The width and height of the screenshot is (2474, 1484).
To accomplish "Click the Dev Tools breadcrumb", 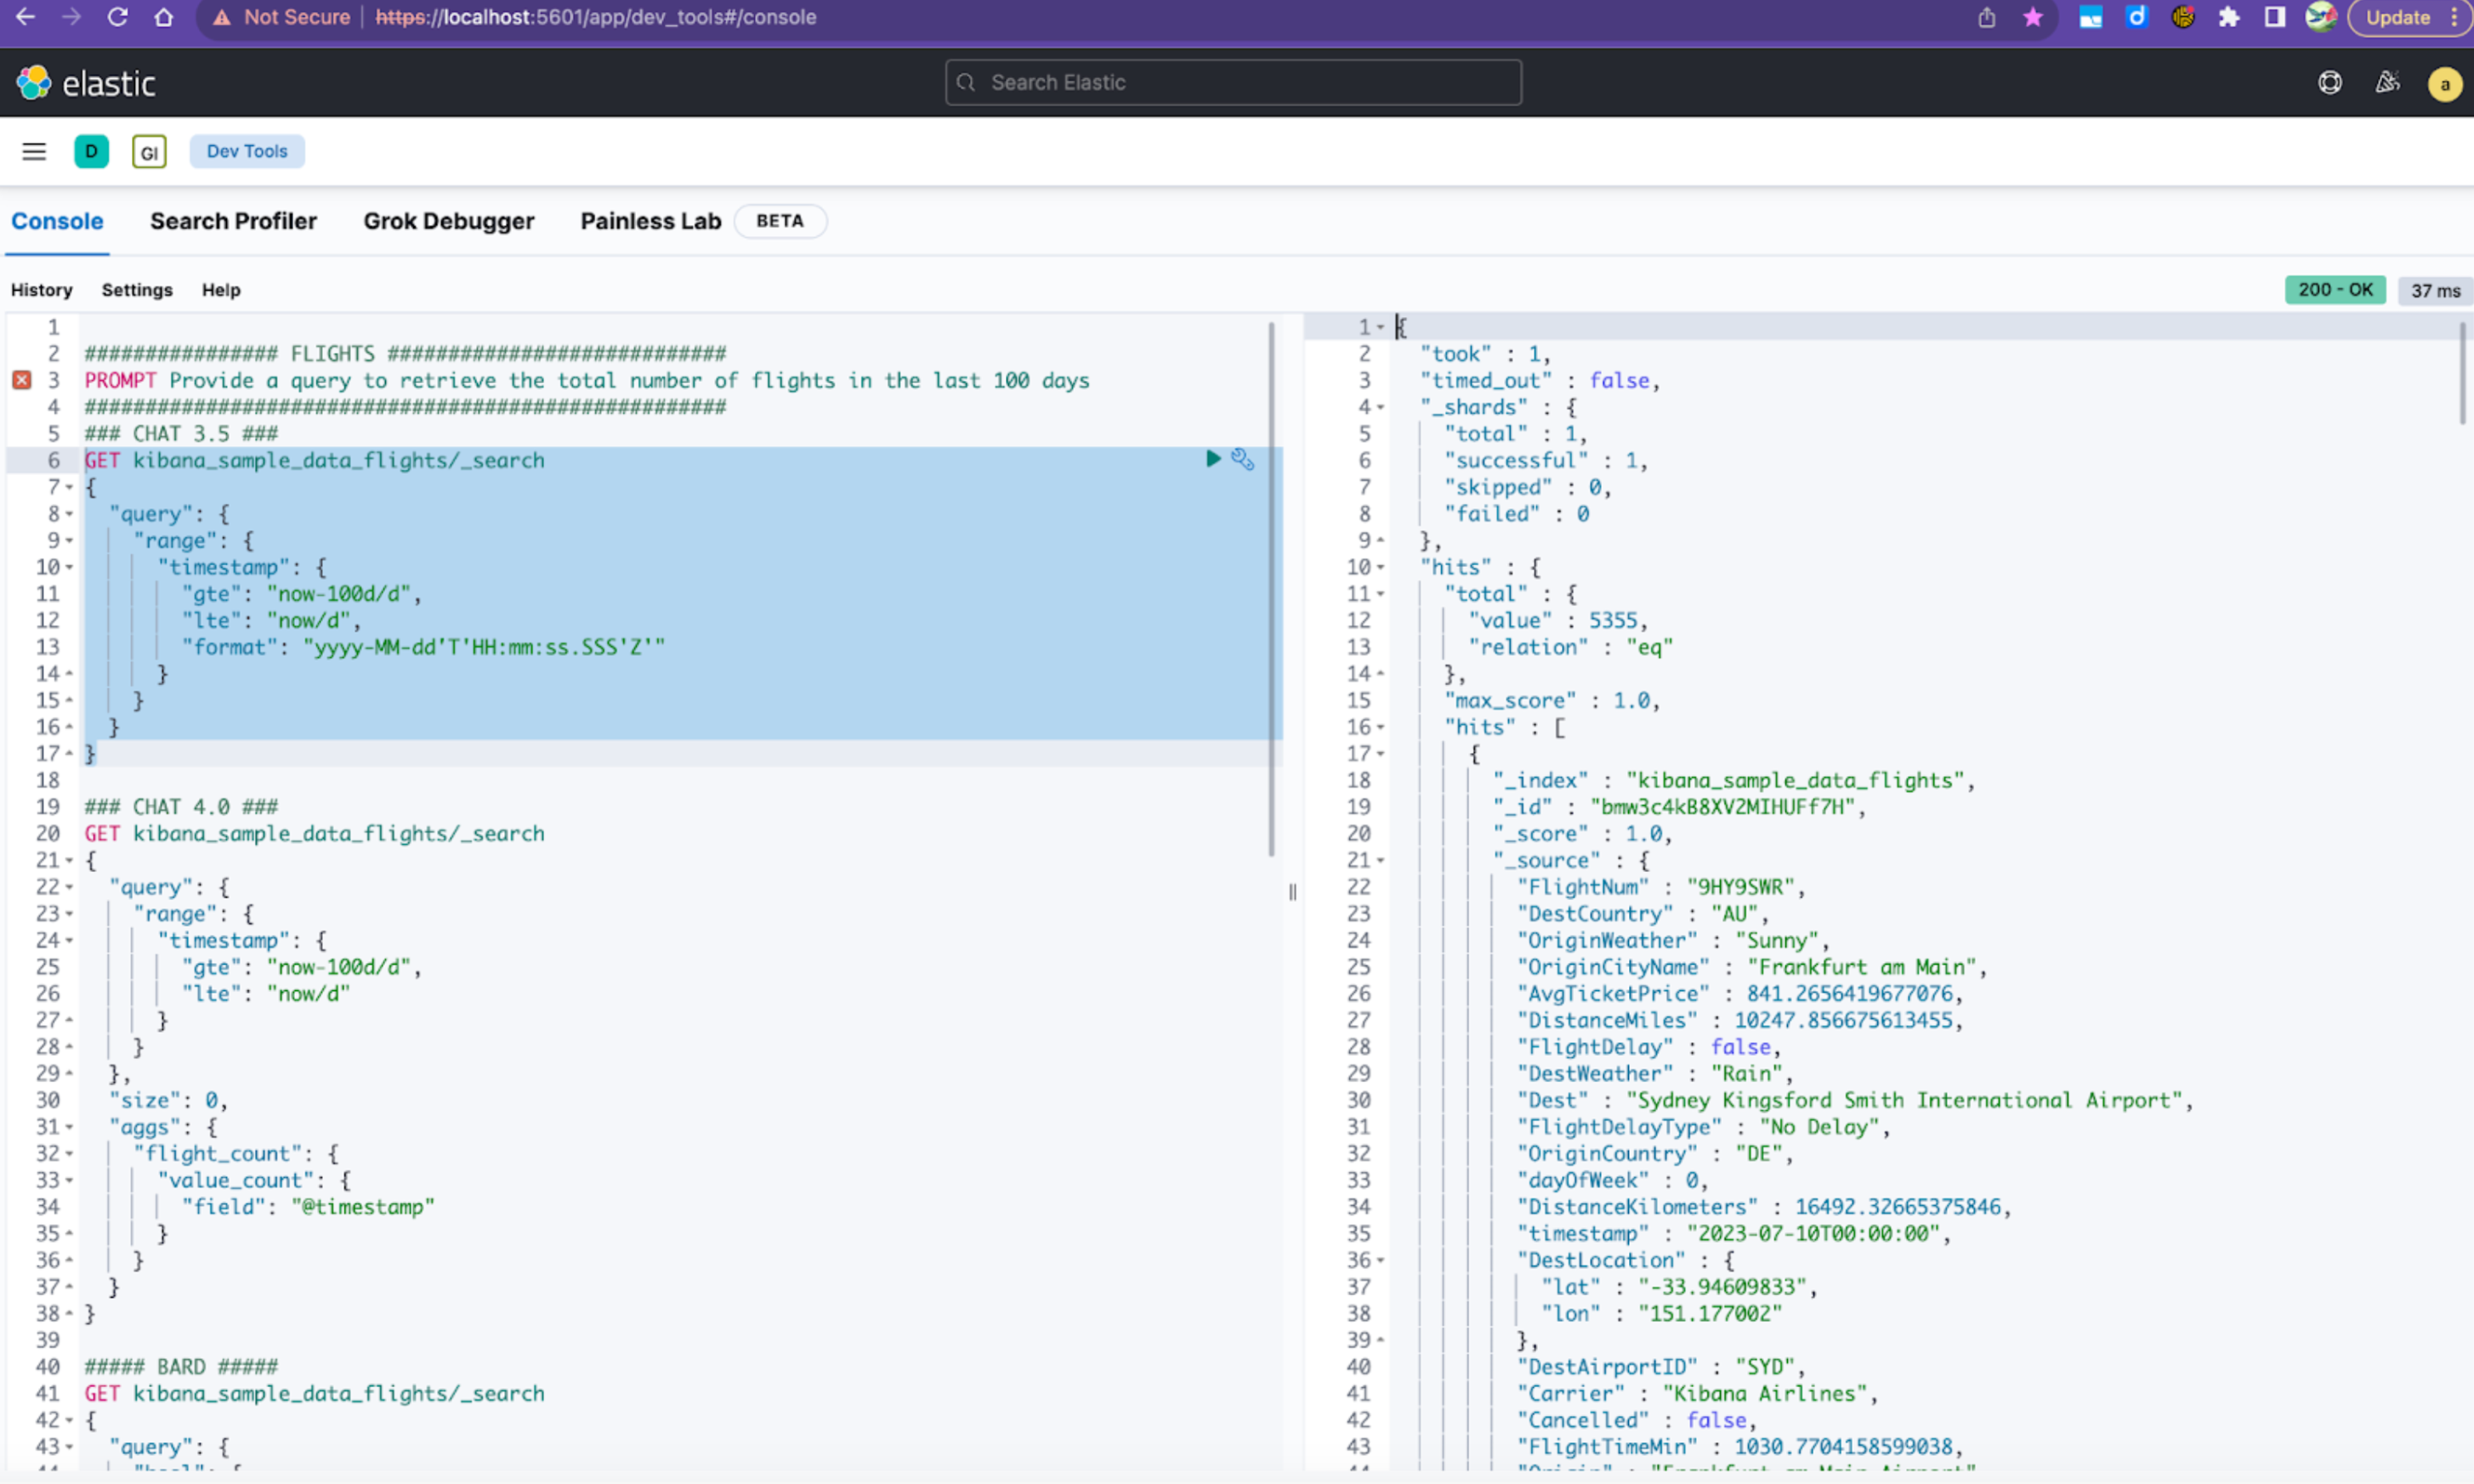I will (x=247, y=151).
